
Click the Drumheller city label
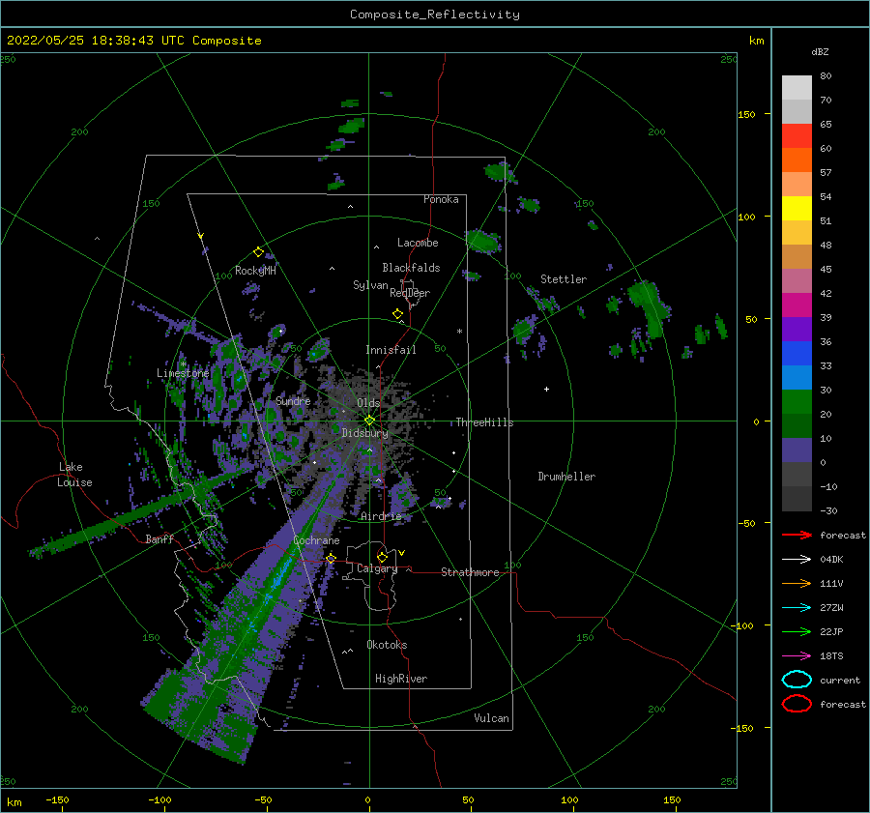[x=566, y=477]
